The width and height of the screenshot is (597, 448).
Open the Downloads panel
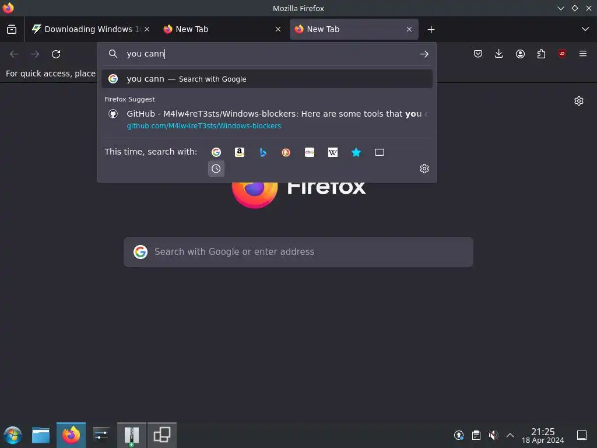499,54
